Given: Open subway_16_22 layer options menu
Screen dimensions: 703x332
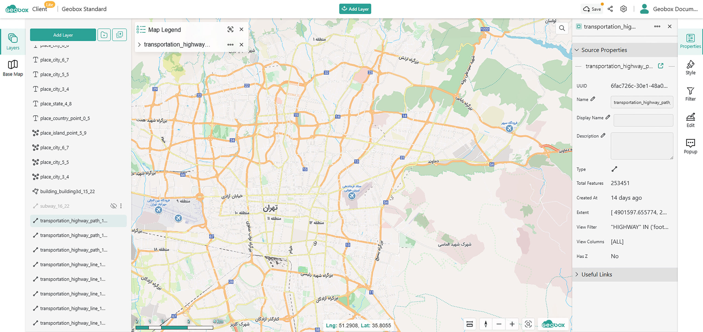Looking at the screenshot, I should [121, 206].
